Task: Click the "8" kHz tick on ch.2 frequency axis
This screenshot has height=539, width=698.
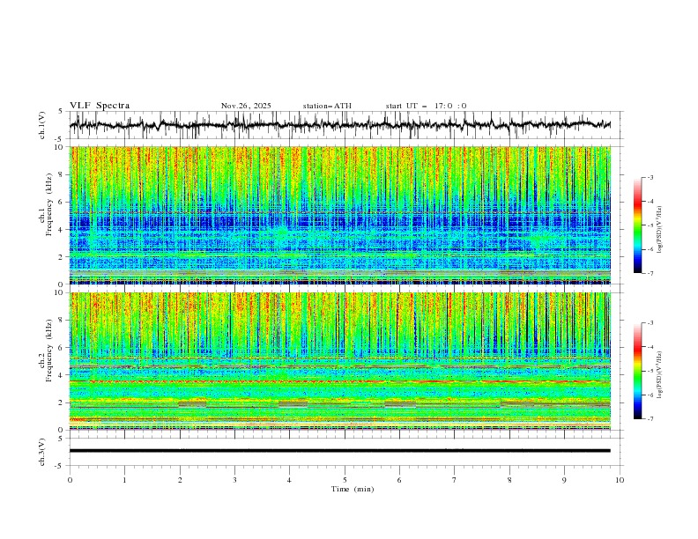Action: [x=61, y=321]
